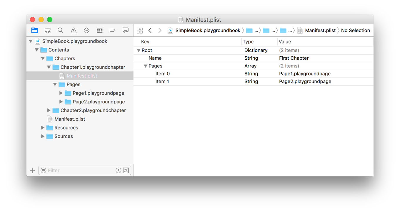
Task: Select the Project navigator folder icon
Action: click(x=34, y=30)
